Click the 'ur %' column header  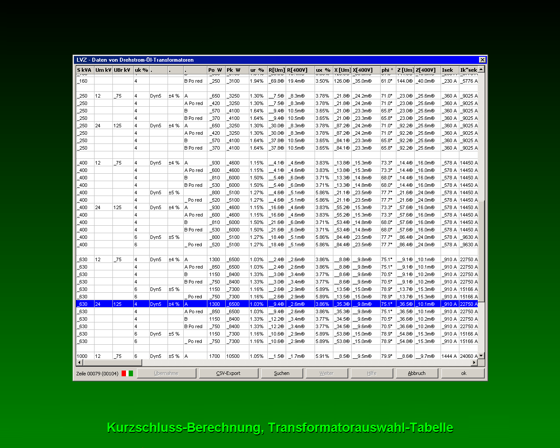pos(258,70)
